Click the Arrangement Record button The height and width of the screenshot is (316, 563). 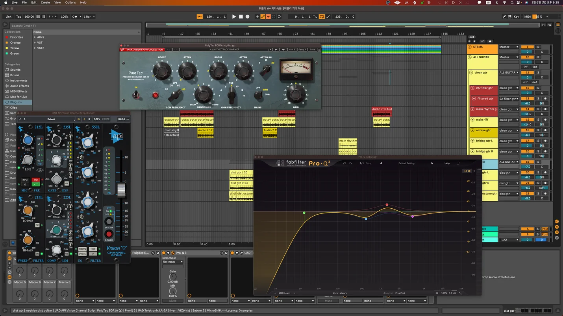(247, 17)
